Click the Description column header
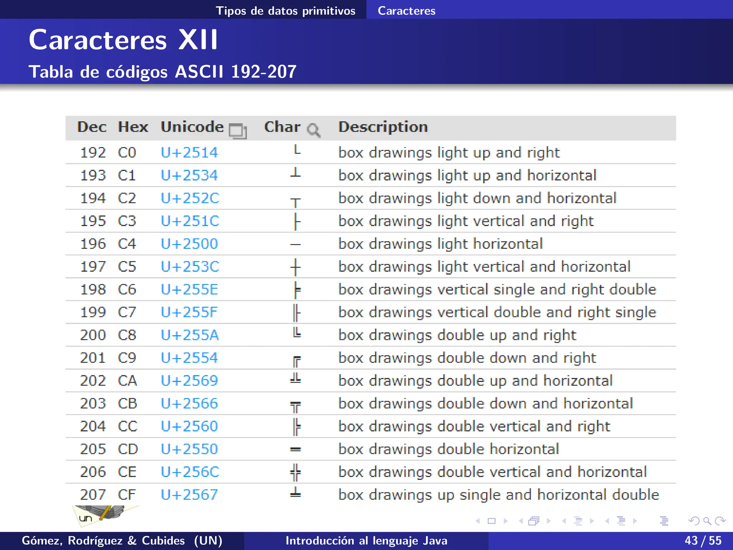Image resolution: width=733 pixels, height=550 pixels. coord(383,127)
